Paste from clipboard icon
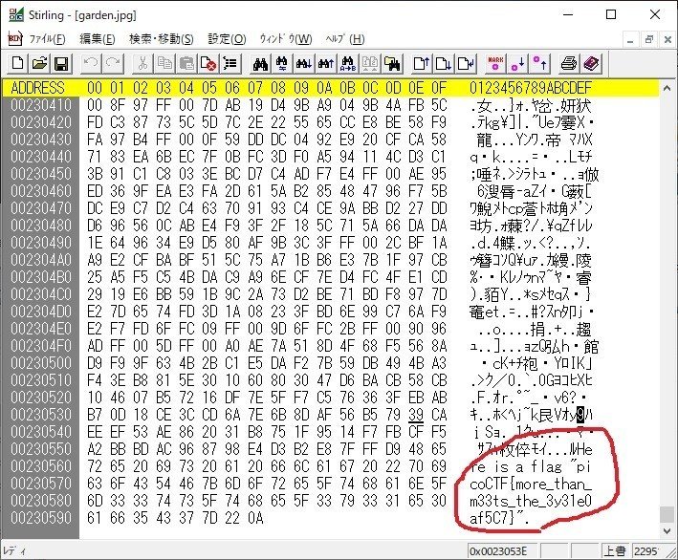The height and width of the screenshot is (560, 678). click(x=186, y=64)
